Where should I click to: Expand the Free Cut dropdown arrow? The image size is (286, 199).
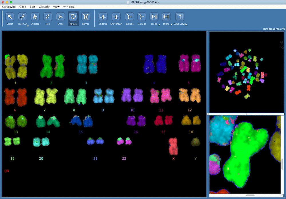click(28, 25)
